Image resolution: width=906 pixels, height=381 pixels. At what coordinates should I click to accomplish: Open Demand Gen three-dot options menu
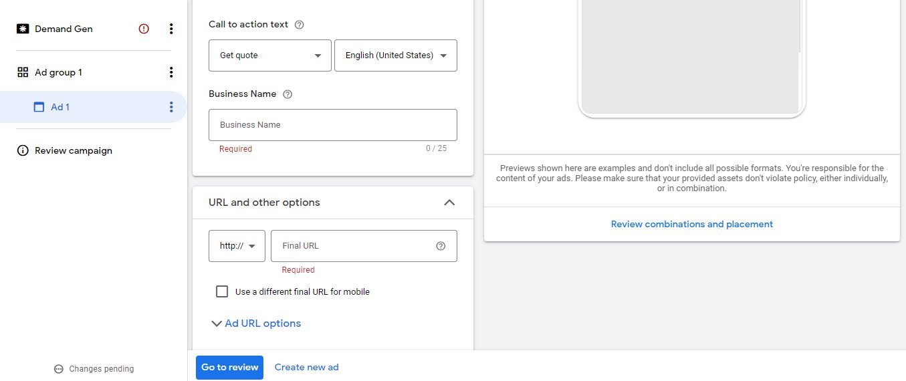tap(171, 29)
